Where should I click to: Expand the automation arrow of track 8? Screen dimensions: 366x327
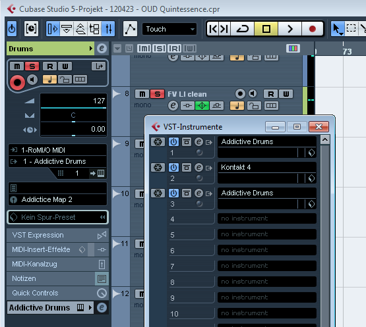(117, 94)
